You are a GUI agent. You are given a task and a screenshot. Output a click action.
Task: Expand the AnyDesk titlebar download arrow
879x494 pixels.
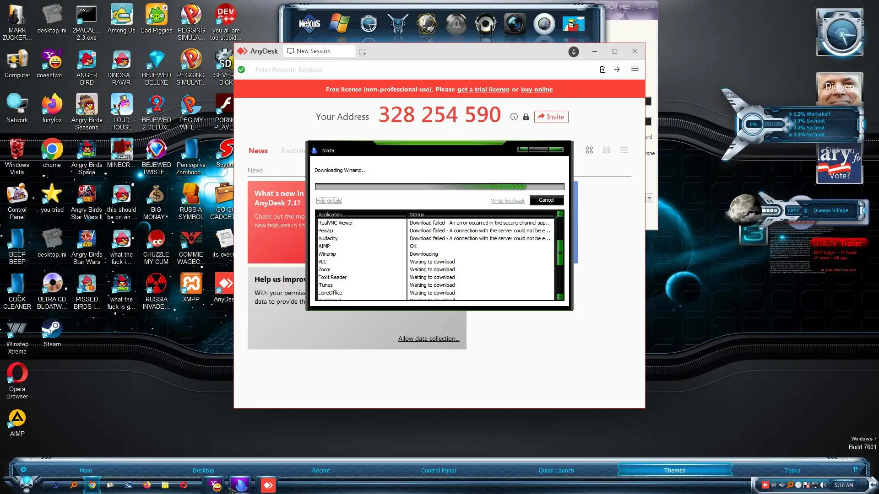573,52
